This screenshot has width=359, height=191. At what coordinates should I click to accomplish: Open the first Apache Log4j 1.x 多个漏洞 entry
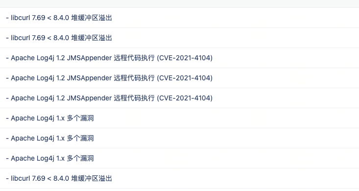(x=179, y=118)
